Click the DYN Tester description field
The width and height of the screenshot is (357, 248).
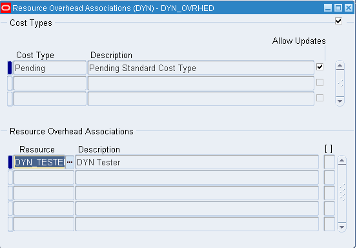pos(197,162)
